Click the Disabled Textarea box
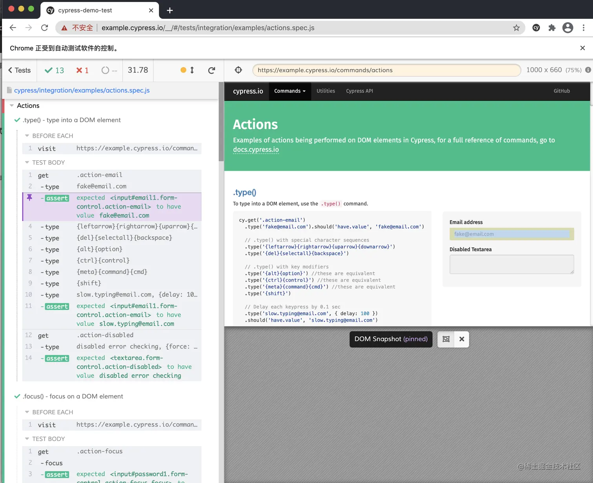Screen dimensions: 593x483 (511, 264)
